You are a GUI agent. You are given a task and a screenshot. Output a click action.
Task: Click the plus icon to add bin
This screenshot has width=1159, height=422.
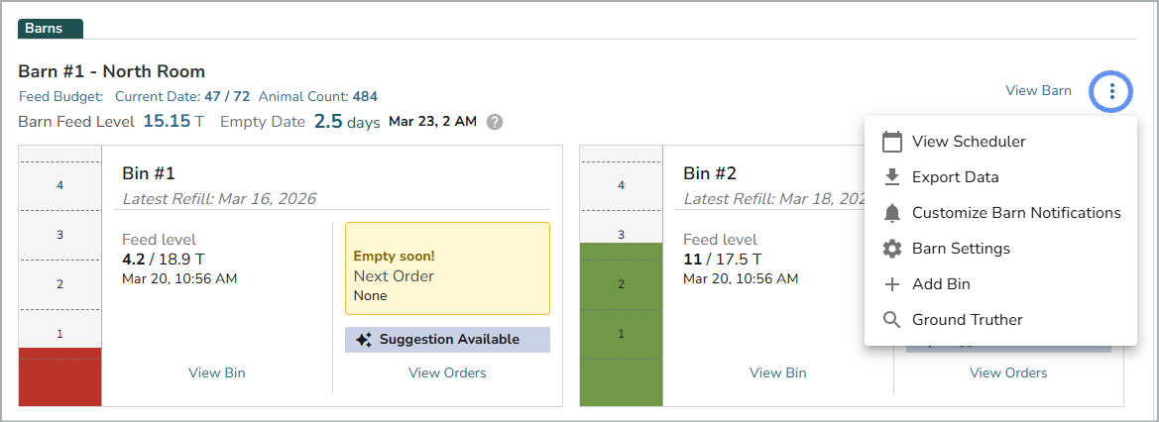coord(892,284)
